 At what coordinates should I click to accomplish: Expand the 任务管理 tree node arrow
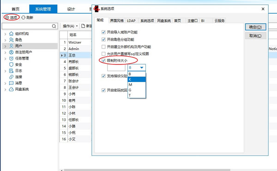click(5, 59)
